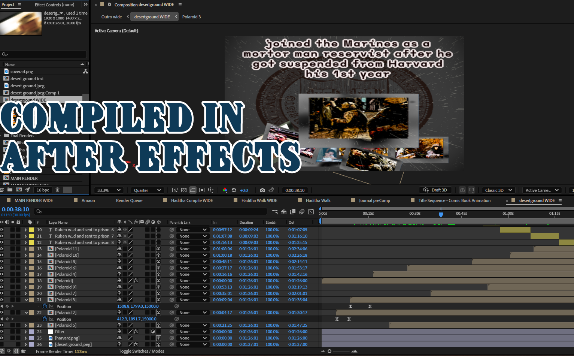This screenshot has height=356, width=574.
Task: Hide layer 13 Polaroid 11
Action: [x=2, y=249]
